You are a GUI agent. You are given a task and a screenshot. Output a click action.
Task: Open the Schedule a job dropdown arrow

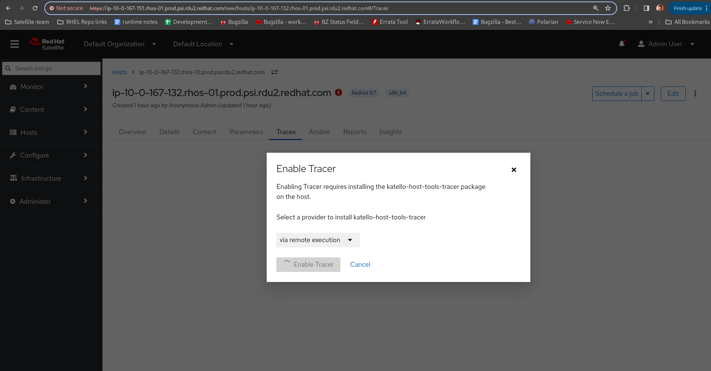coord(648,93)
